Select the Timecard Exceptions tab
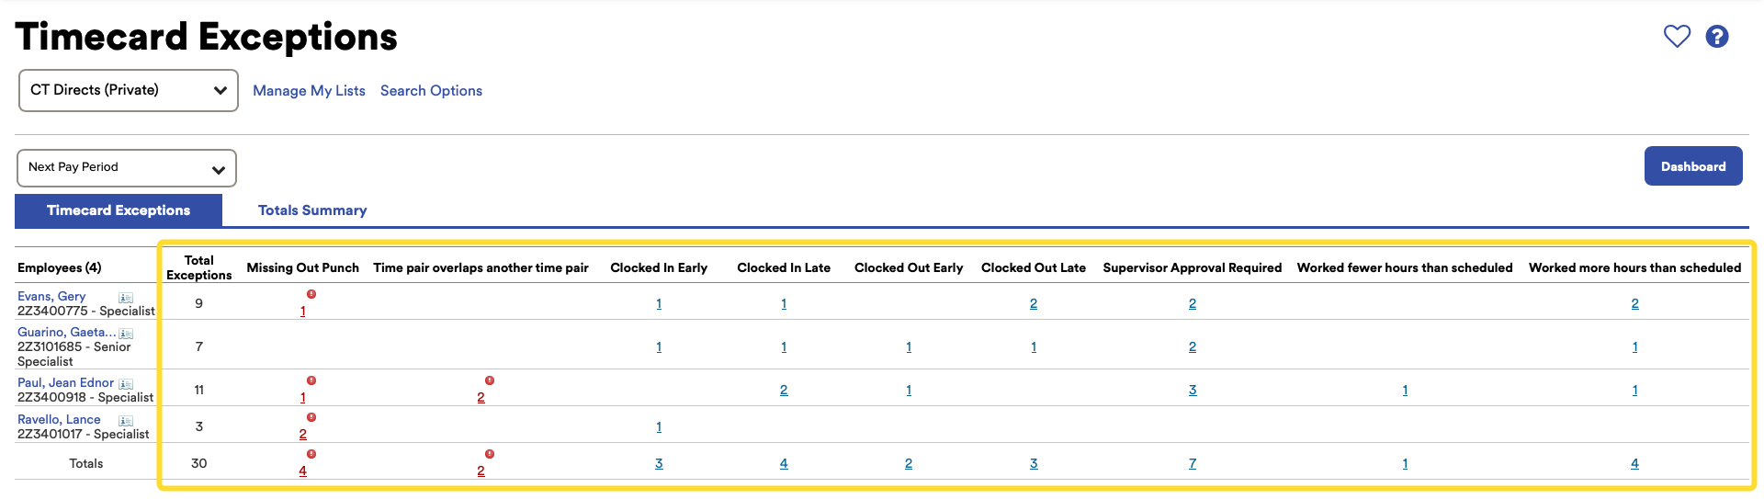Viewport: 1764px width, 499px height. [x=119, y=210]
